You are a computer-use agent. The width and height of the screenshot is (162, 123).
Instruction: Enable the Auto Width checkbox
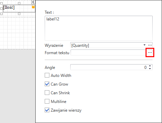pyautogui.click(x=47, y=75)
